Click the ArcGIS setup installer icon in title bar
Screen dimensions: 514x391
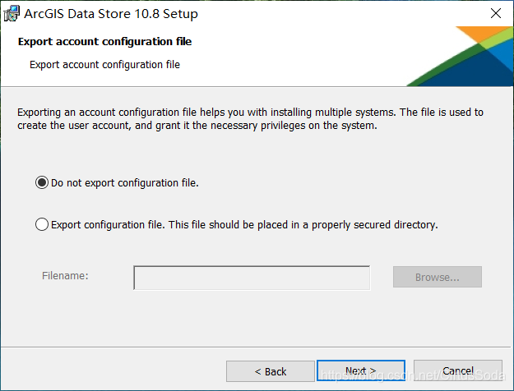coord(12,14)
